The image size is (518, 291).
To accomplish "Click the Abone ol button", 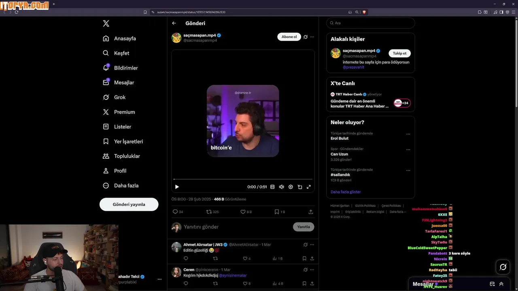I will pyautogui.click(x=289, y=37).
